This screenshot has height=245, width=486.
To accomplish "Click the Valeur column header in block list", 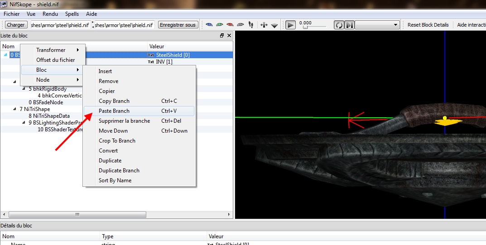I will 157,46.
